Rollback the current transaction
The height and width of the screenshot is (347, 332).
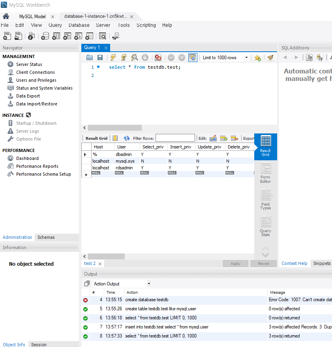click(182, 58)
